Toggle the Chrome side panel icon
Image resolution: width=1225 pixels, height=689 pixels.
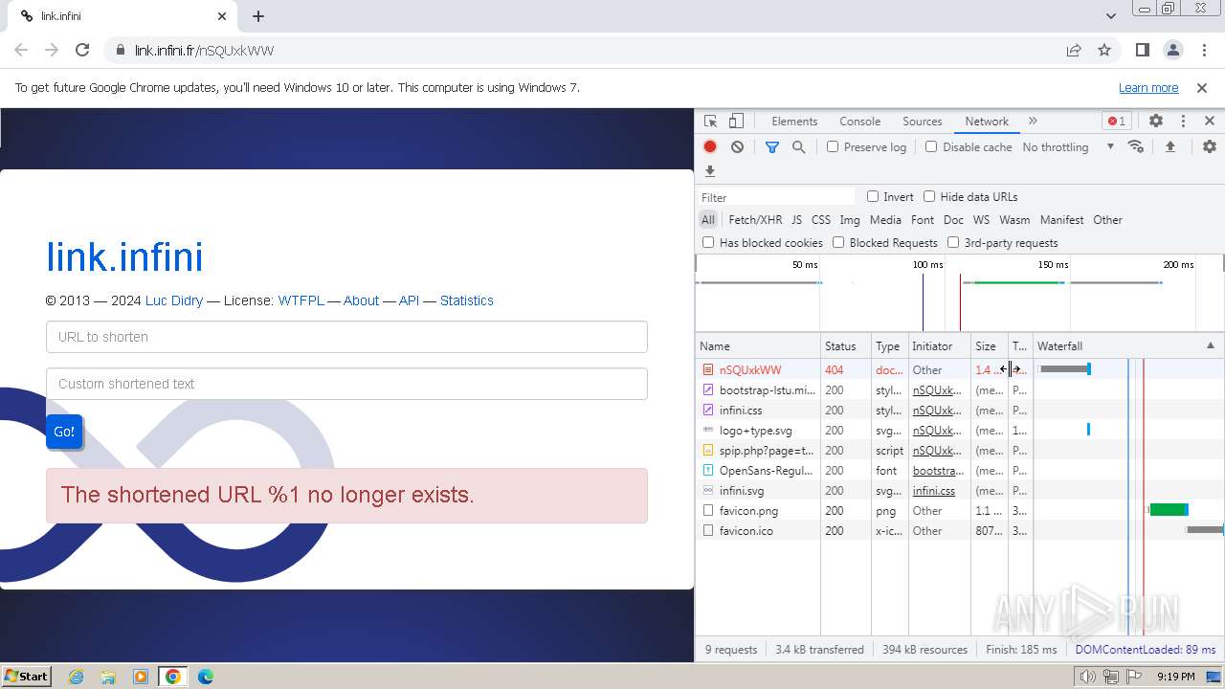(x=1143, y=50)
